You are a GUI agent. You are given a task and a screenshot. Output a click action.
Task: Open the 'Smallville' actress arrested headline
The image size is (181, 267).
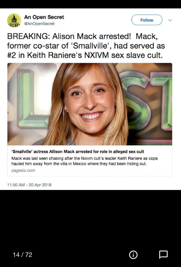77,151
